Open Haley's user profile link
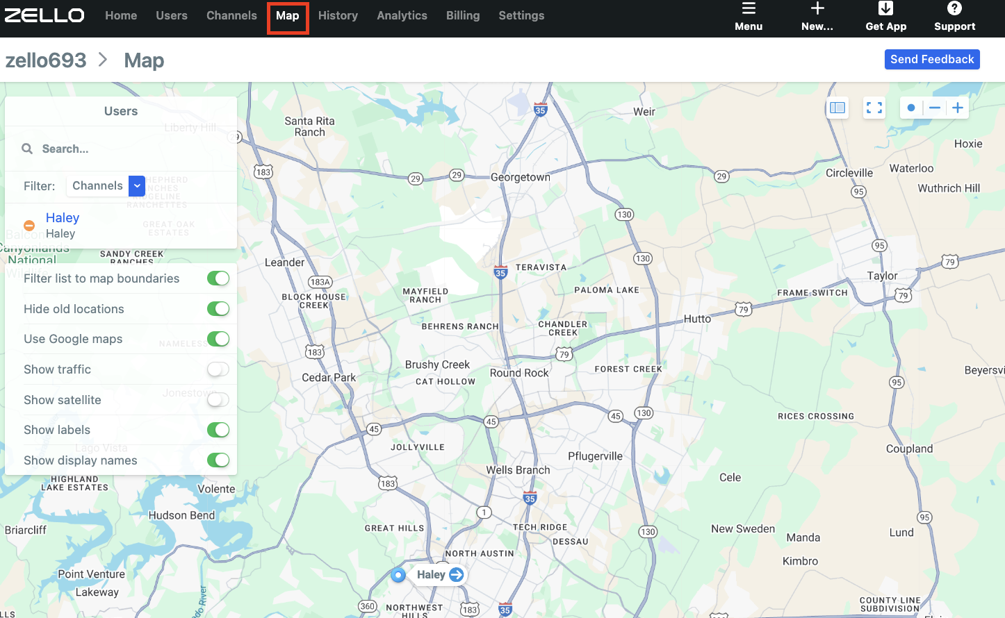The width and height of the screenshot is (1005, 618). [63, 218]
